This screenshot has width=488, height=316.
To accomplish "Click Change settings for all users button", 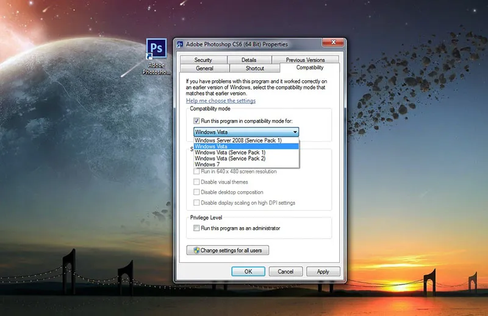I will [x=228, y=250].
